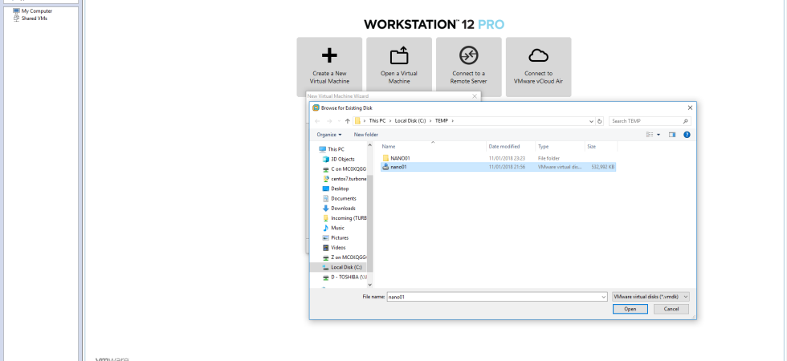Open 3D Objects in the navigation pane
Image resolution: width=787 pixels, height=361 pixels.
point(338,159)
